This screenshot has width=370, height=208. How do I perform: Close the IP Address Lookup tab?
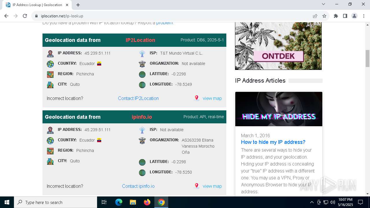tap(67, 5)
